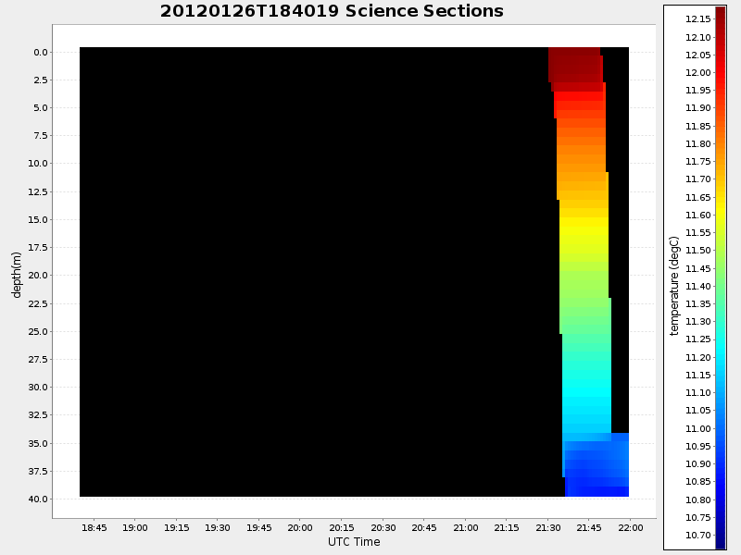Viewport: 741px width, 555px height.
Task: Click the 18:45 time tick label
Action: [x=94, y=527]
